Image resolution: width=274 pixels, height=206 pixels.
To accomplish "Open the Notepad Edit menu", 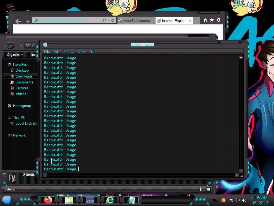I will 56,52.
